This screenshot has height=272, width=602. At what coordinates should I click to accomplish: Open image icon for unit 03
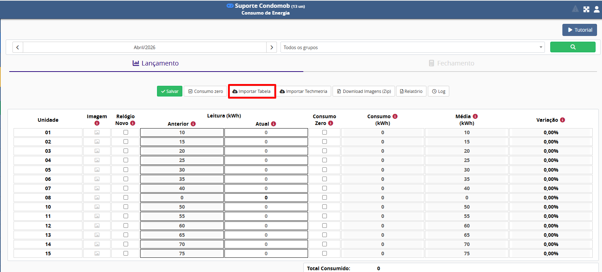(97, 151)
